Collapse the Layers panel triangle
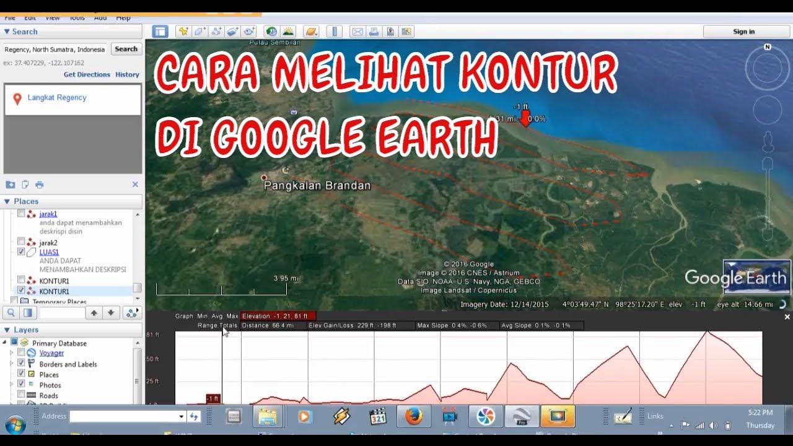Screen dimensions: 793x446 point(7,330)
